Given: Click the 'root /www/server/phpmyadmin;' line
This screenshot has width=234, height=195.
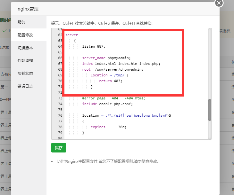Looking at the screenshot, I should [x=113, y=69].
